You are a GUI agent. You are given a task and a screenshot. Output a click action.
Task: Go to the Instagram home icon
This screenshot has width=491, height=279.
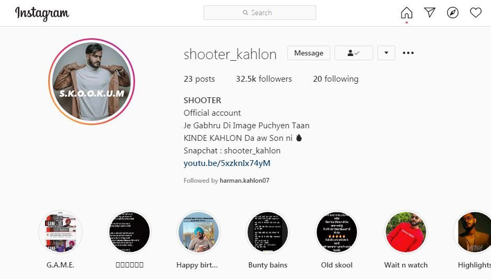coord(406,13)
